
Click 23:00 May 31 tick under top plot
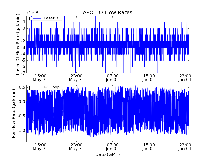(76, 78)
